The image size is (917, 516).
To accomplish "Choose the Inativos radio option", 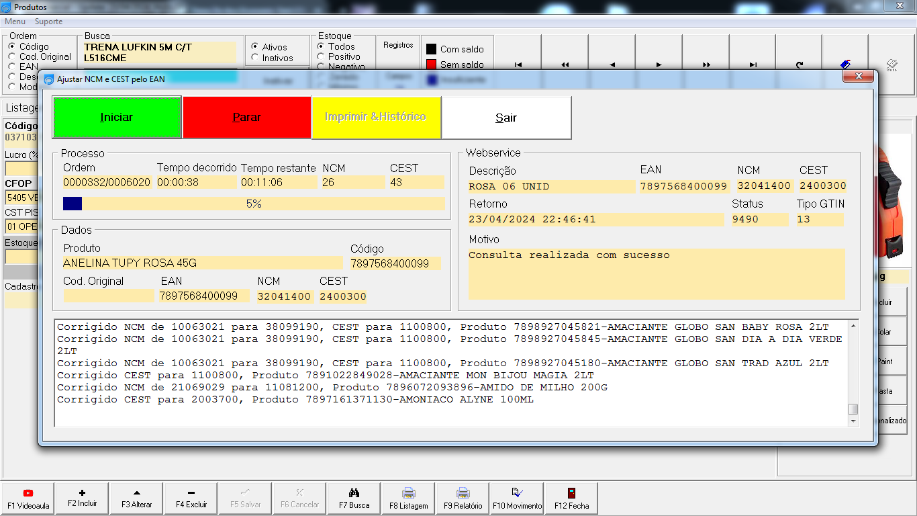I will [x=254, y=58].
